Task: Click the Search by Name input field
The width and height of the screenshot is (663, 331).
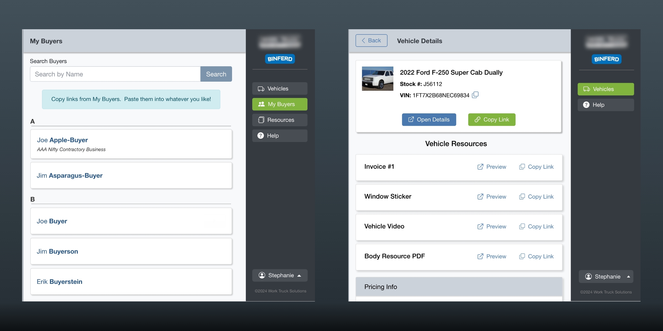Action: (x=115, y=74)
